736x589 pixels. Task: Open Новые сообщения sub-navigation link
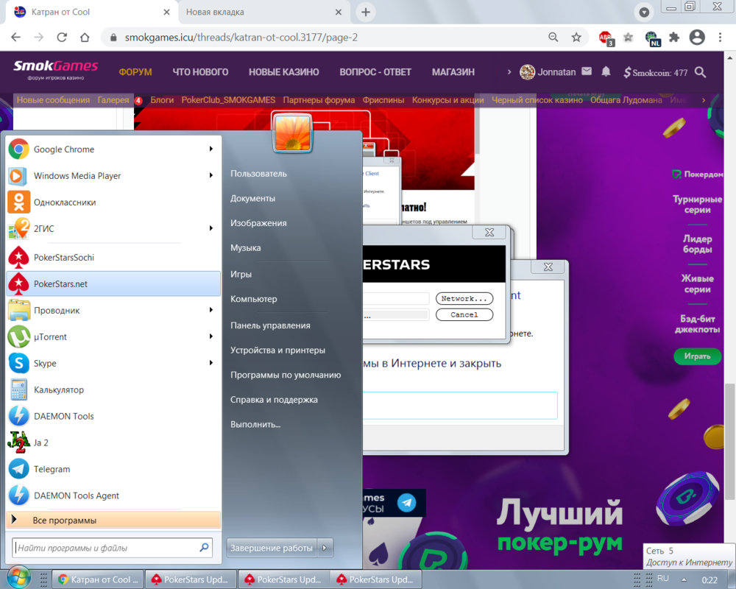(x=53, y=99)
